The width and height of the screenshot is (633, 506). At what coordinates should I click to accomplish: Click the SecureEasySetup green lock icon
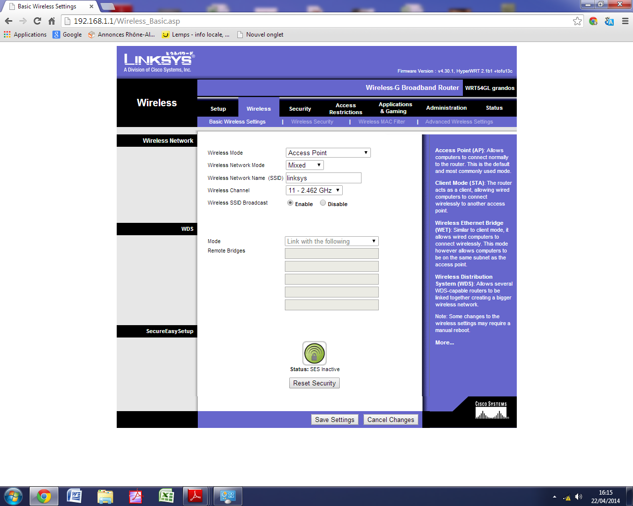(315, 353)
